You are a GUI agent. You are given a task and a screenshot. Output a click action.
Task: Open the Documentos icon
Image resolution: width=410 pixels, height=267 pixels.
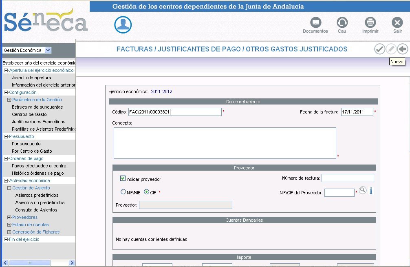pyautogui.click(x=315, y=22)
